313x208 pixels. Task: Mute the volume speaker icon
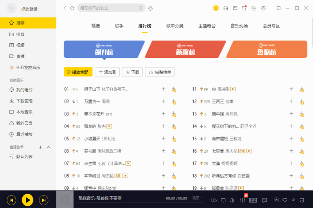click(x=232, y=200)
